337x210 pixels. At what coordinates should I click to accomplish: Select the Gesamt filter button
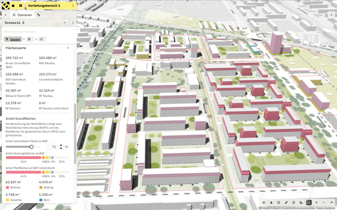click(13, 39)
